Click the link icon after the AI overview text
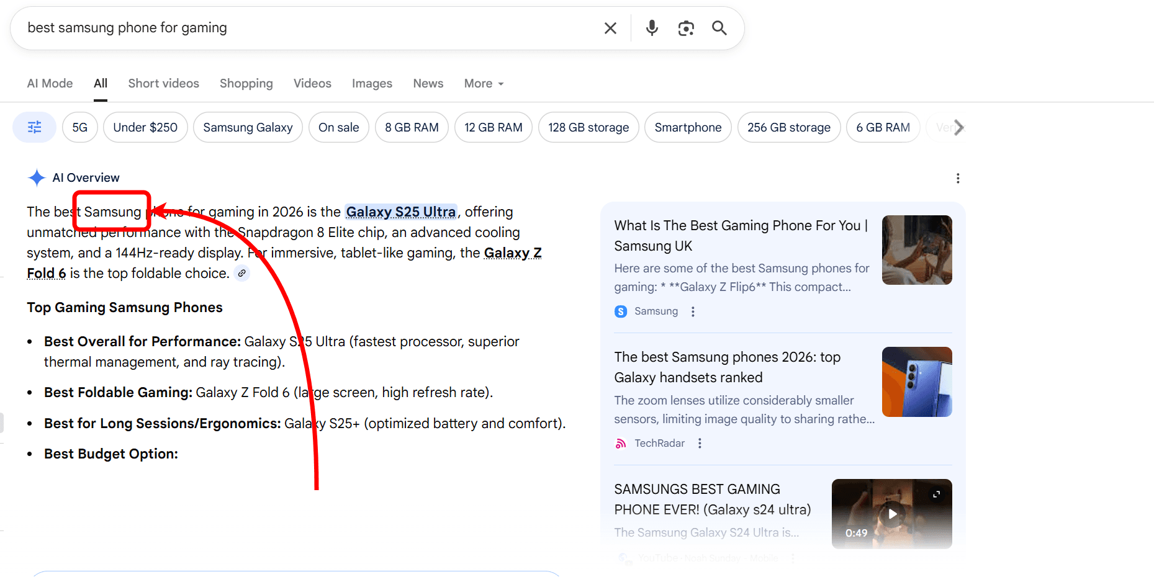1154x577 pixels. pyautogui.click(x=241, y=273)
